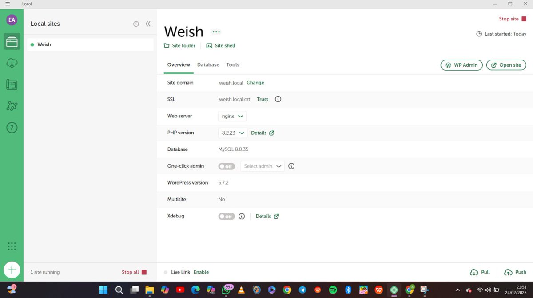
Task: Open Telegram from the taskbar
Action: (x=302, y=290)
